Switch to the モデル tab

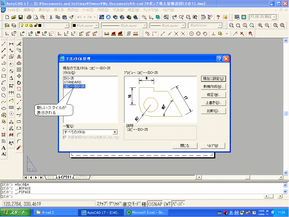pyautogui.click(x=51, y=177)
